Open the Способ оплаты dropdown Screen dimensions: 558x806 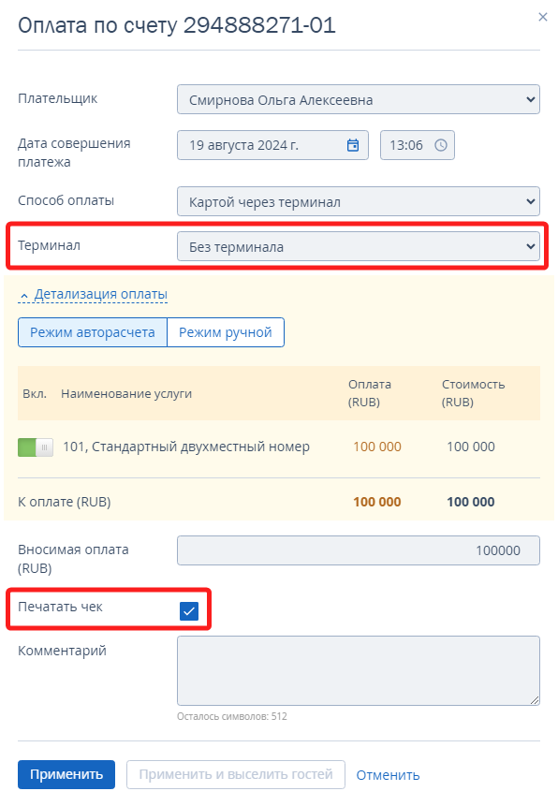[359, 201]
